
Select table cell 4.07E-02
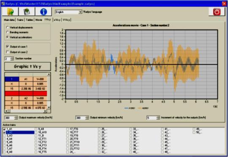pos(40,108)
